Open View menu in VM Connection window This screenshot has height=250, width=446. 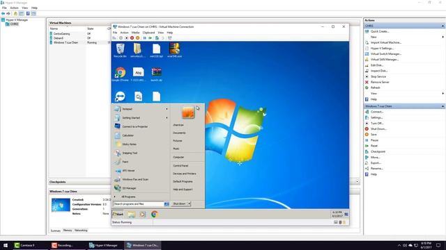161,33
